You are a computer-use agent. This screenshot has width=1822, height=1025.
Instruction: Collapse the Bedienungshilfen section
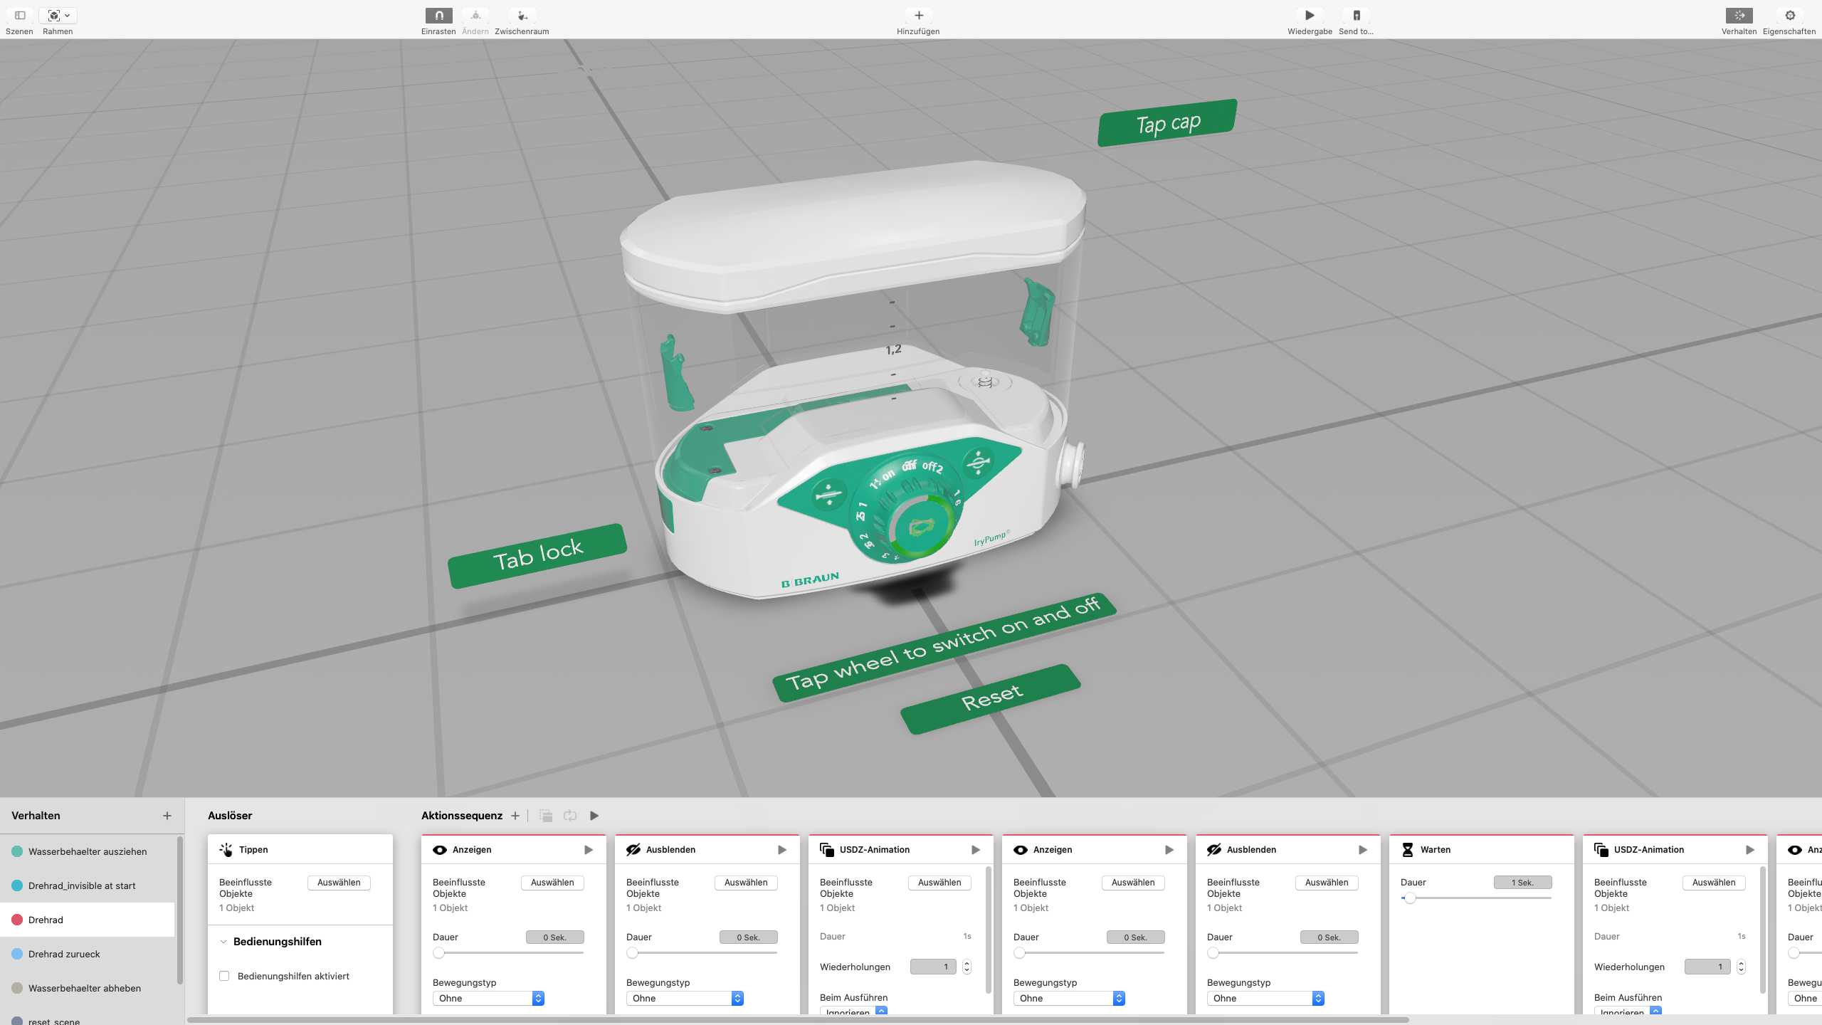coord(223,942)
